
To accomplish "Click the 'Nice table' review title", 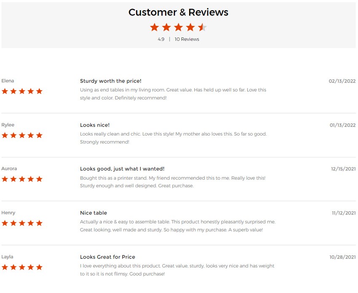I will [x=94, y=213].
